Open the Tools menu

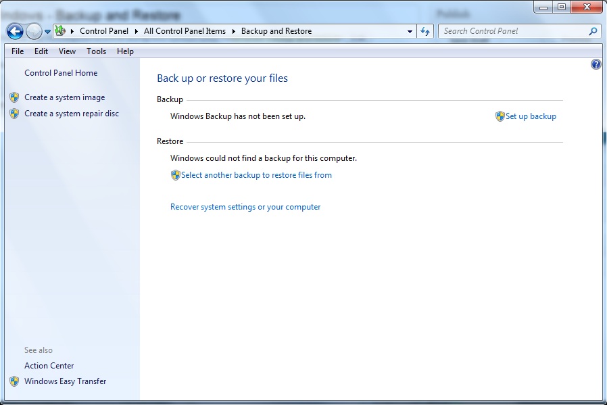(96, 51)
